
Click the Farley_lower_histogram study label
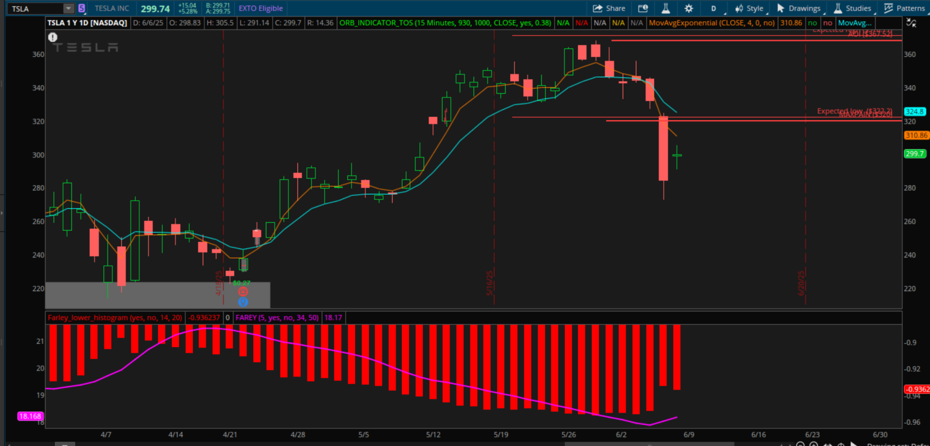pyautogui.click(x=115, y=318)
